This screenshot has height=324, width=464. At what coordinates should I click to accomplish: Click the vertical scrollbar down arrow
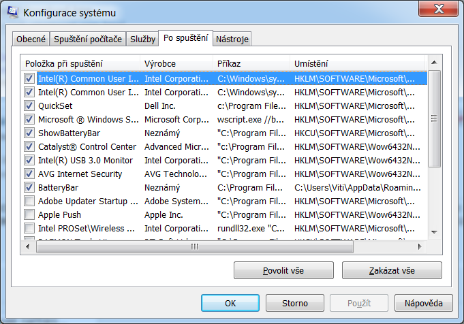pos(434,232)
